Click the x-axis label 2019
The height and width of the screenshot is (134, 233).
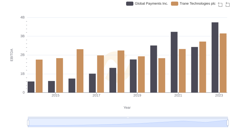pos(137,95)
